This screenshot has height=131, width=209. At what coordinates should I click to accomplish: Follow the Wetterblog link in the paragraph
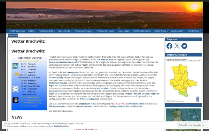(x=57, y=78)
